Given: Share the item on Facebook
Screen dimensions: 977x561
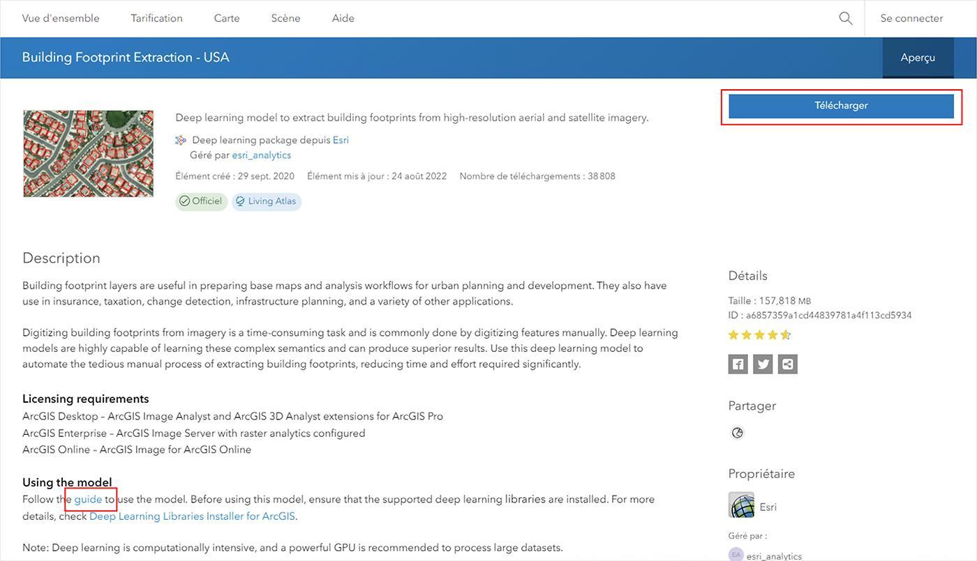Looking at the screenshot, I should click(x=738, y=364).
